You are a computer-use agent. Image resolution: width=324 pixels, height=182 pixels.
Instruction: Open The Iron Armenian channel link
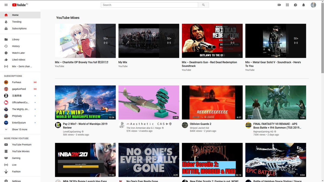point(143,128)
